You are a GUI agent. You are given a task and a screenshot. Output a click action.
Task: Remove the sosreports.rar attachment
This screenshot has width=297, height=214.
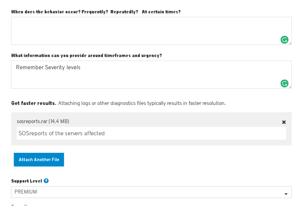(x=284, y=122)
